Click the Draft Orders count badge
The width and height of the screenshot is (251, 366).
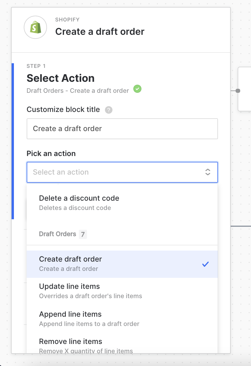(x=83, y=234)
